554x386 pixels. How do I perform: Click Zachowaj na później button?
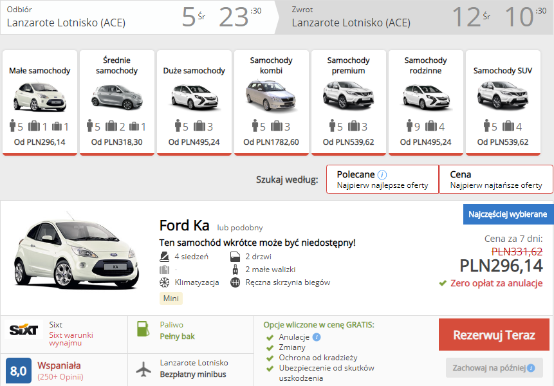(494, 368)
